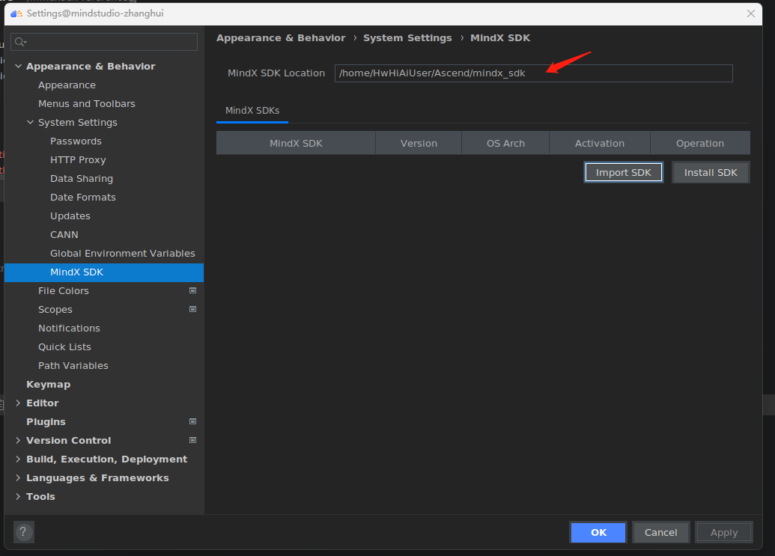Open the Plugins settings page

point(46,422)
